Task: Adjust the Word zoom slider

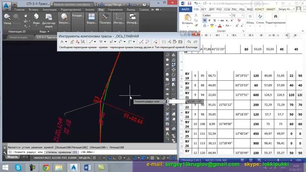Action: [x=278, y=161]
